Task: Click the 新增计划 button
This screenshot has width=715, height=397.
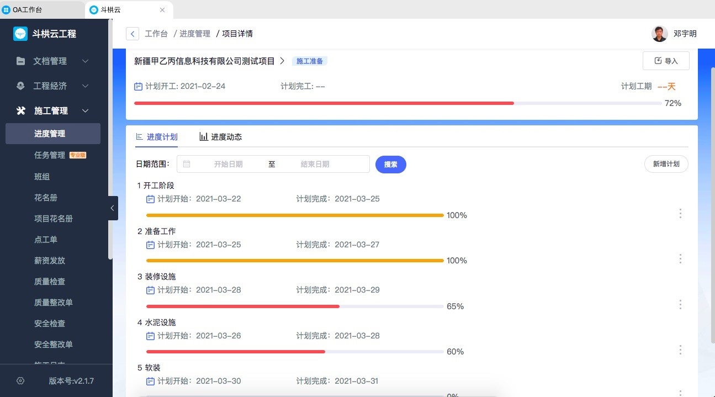Action: pos(666,164)
